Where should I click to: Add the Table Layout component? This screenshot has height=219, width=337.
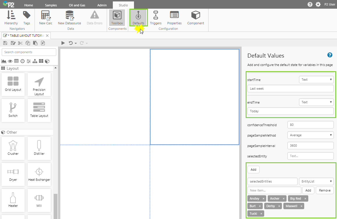click(39, 110)
